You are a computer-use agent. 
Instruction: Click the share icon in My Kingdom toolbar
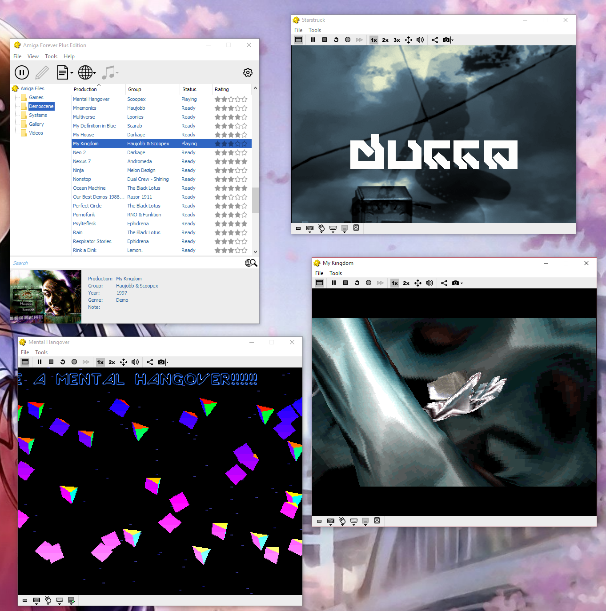click(444, 283)
